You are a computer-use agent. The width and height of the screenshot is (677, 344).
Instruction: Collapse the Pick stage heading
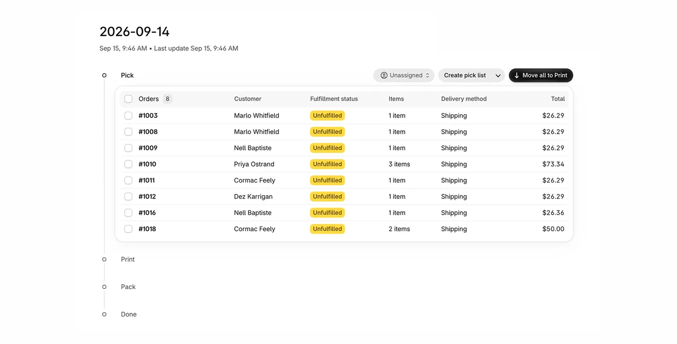pyautogui.click(x=127, y=75)
